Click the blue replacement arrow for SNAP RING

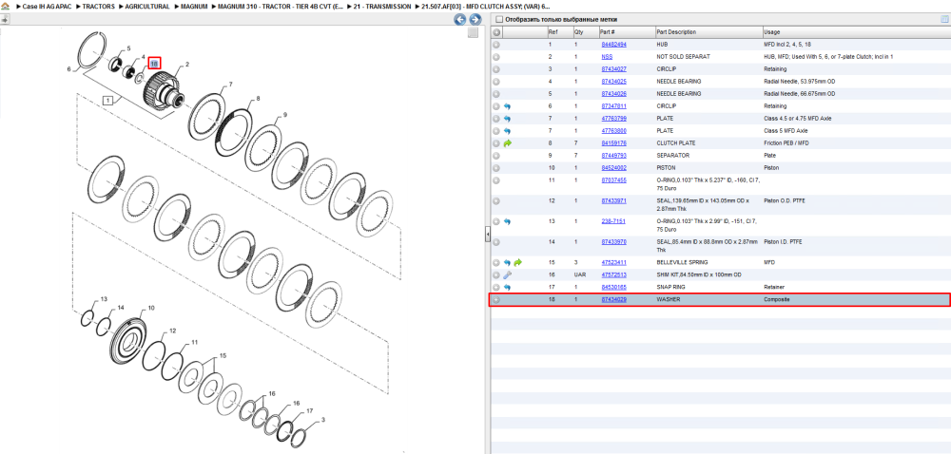pos(507,287)
